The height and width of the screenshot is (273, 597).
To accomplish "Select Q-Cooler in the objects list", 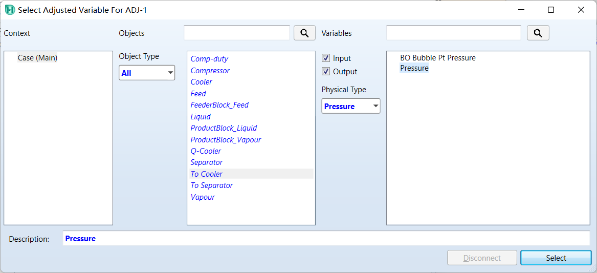I will [206, 151].
